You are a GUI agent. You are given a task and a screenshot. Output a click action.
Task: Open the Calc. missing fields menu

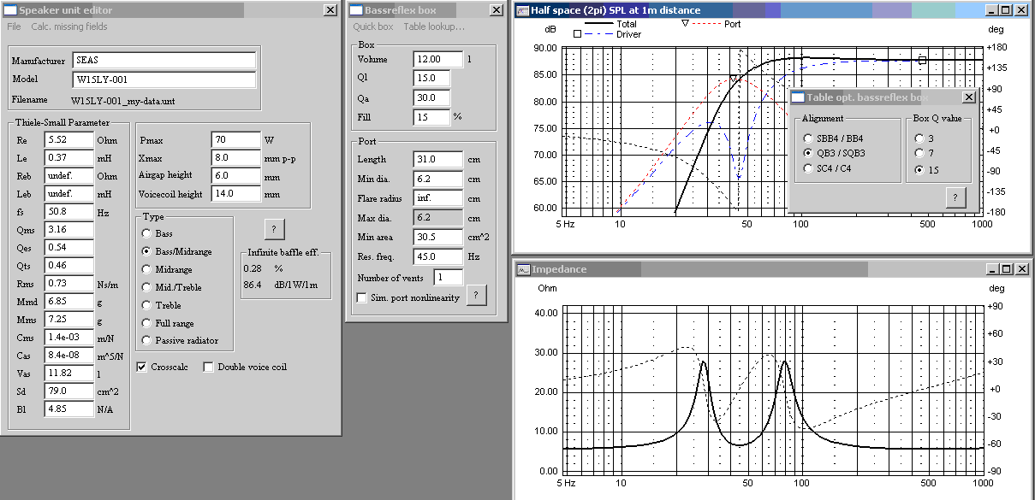pos(69,26)
